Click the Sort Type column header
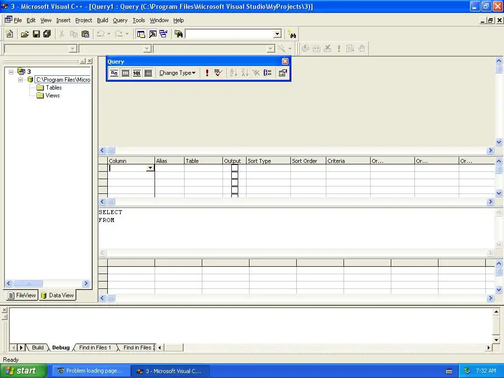Image resolution: width=504 pixels, height=378 pixels. (x=268, y=161)
